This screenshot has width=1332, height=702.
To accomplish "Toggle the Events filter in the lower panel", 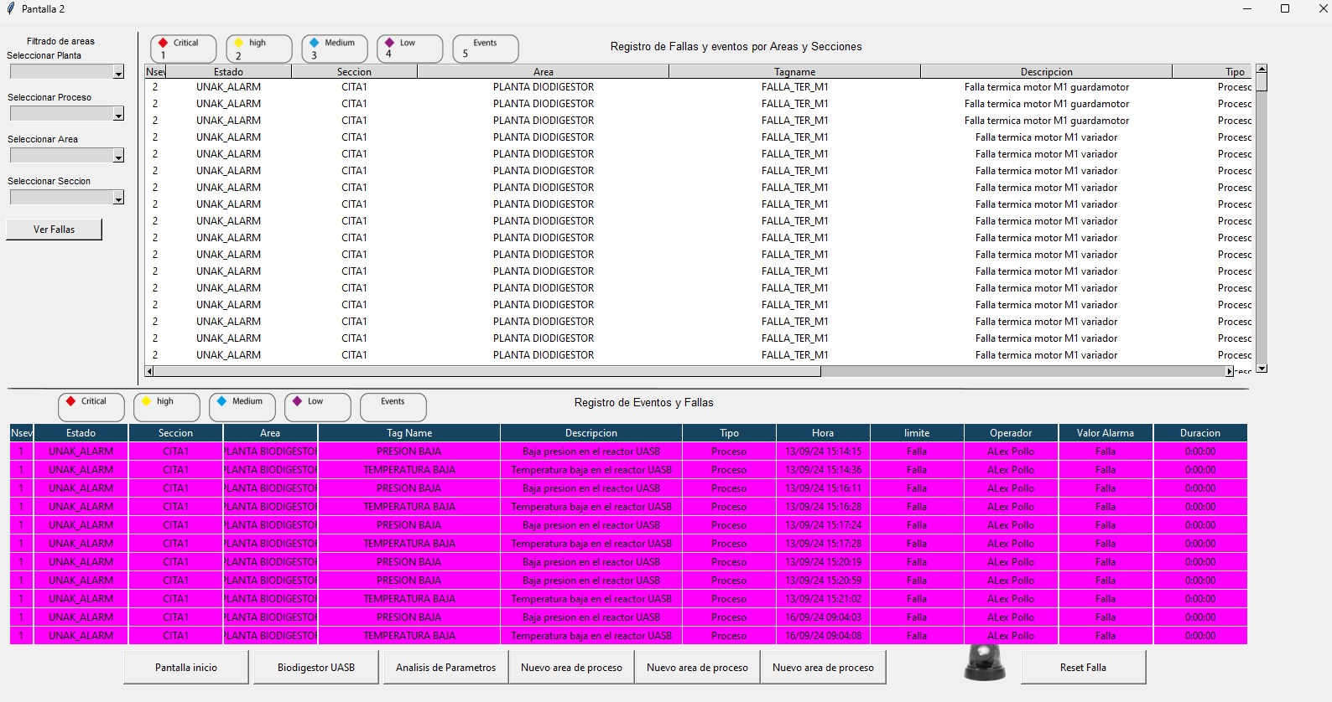I will pos(393,406).
